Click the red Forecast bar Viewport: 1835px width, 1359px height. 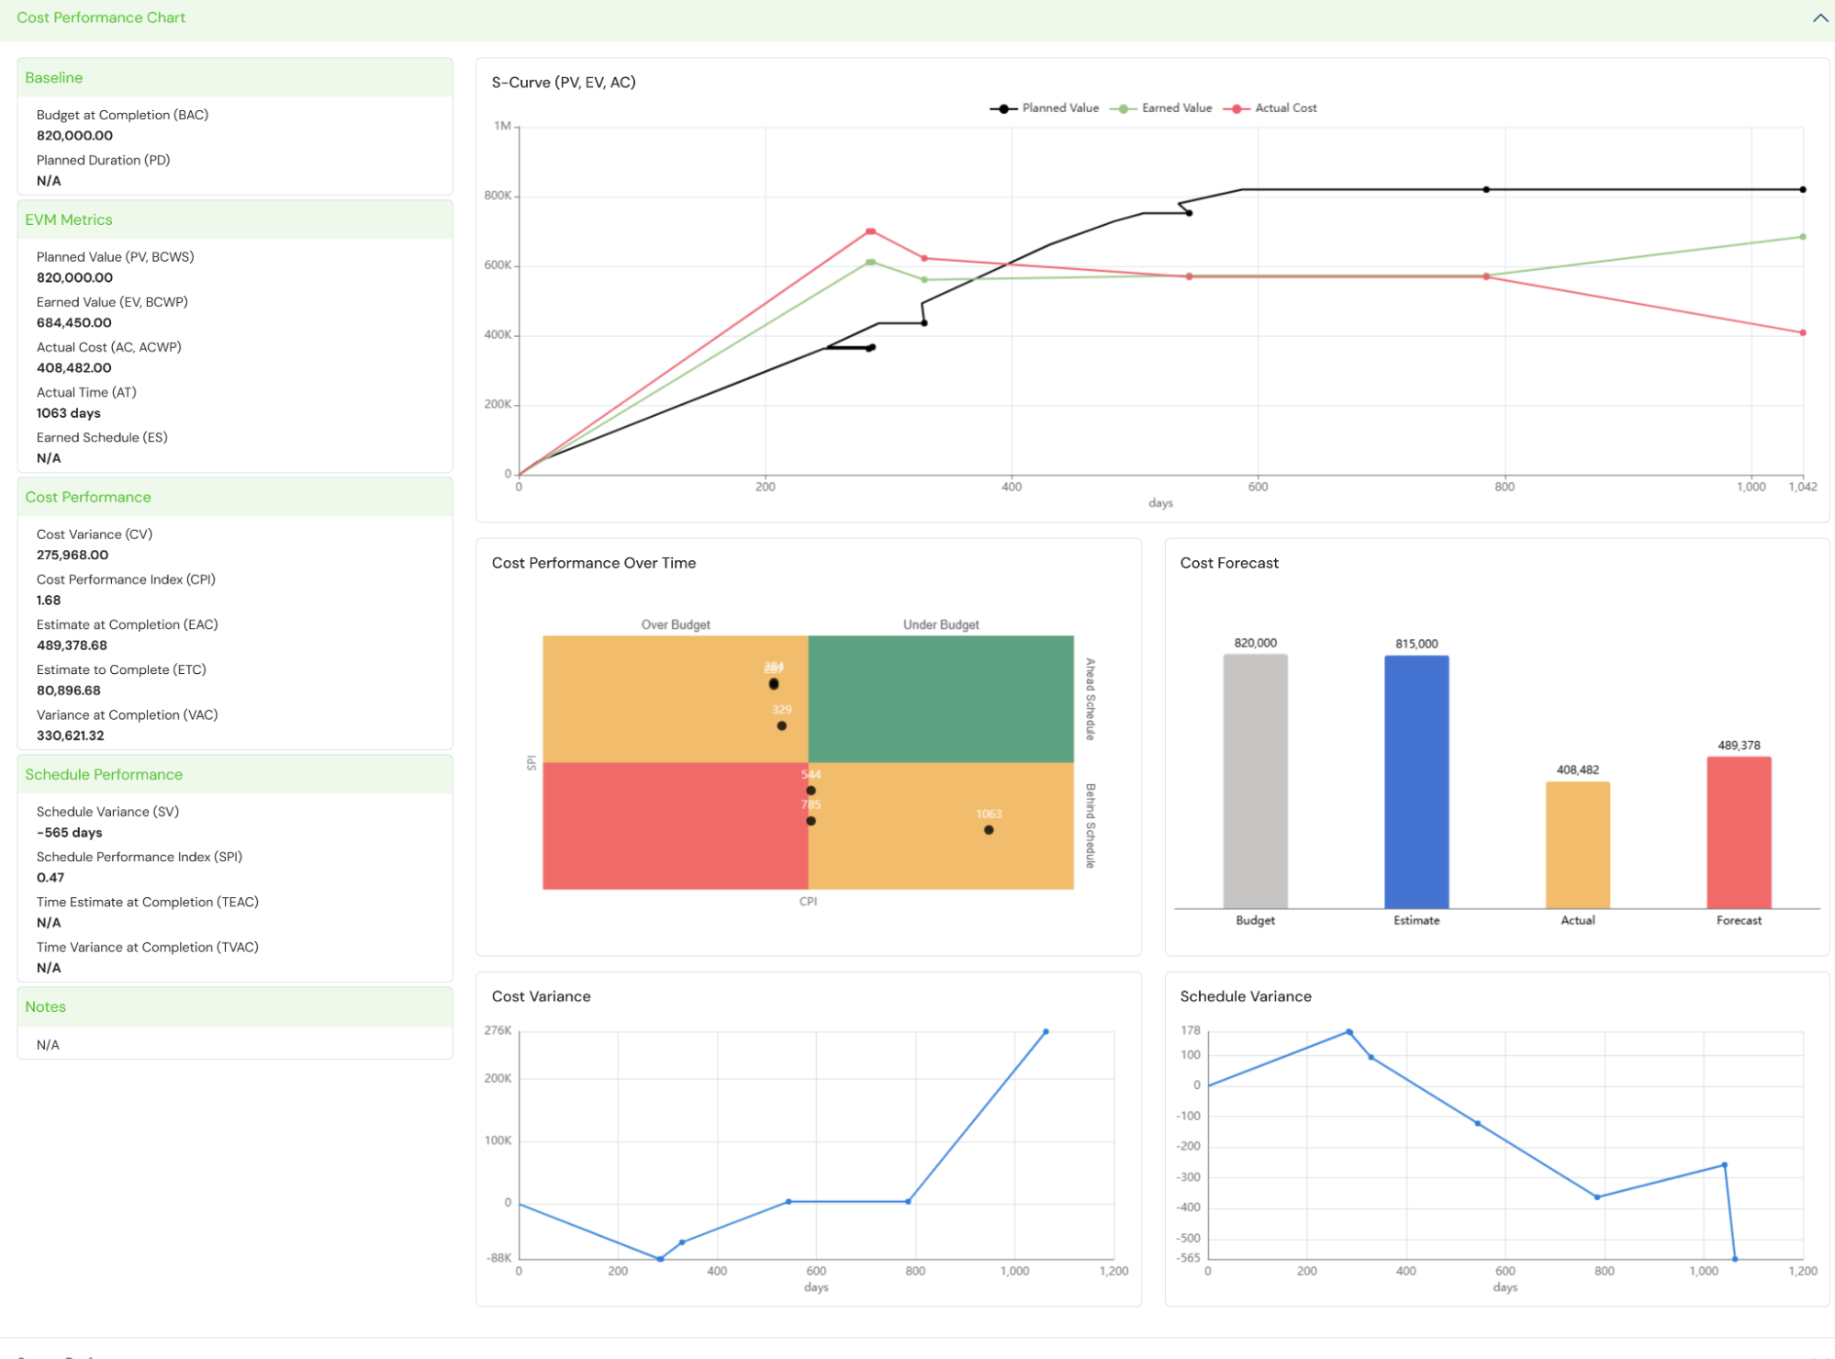coord(1739,832)
